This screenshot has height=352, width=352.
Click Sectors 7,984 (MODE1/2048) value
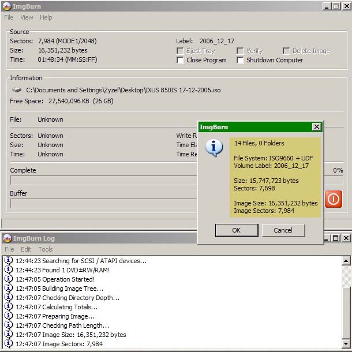(x=67, y=41)
